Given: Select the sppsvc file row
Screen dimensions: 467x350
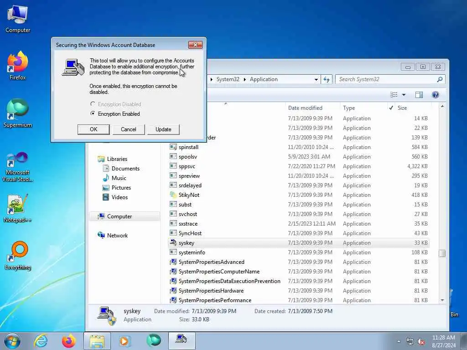Looking at the screenshot, I should [x=299, y=166].
